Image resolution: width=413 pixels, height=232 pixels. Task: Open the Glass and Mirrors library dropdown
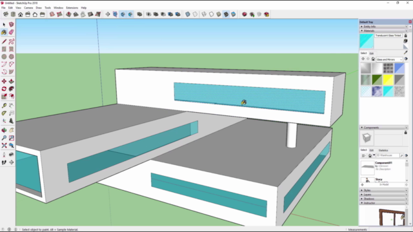(x=389, y=59)
